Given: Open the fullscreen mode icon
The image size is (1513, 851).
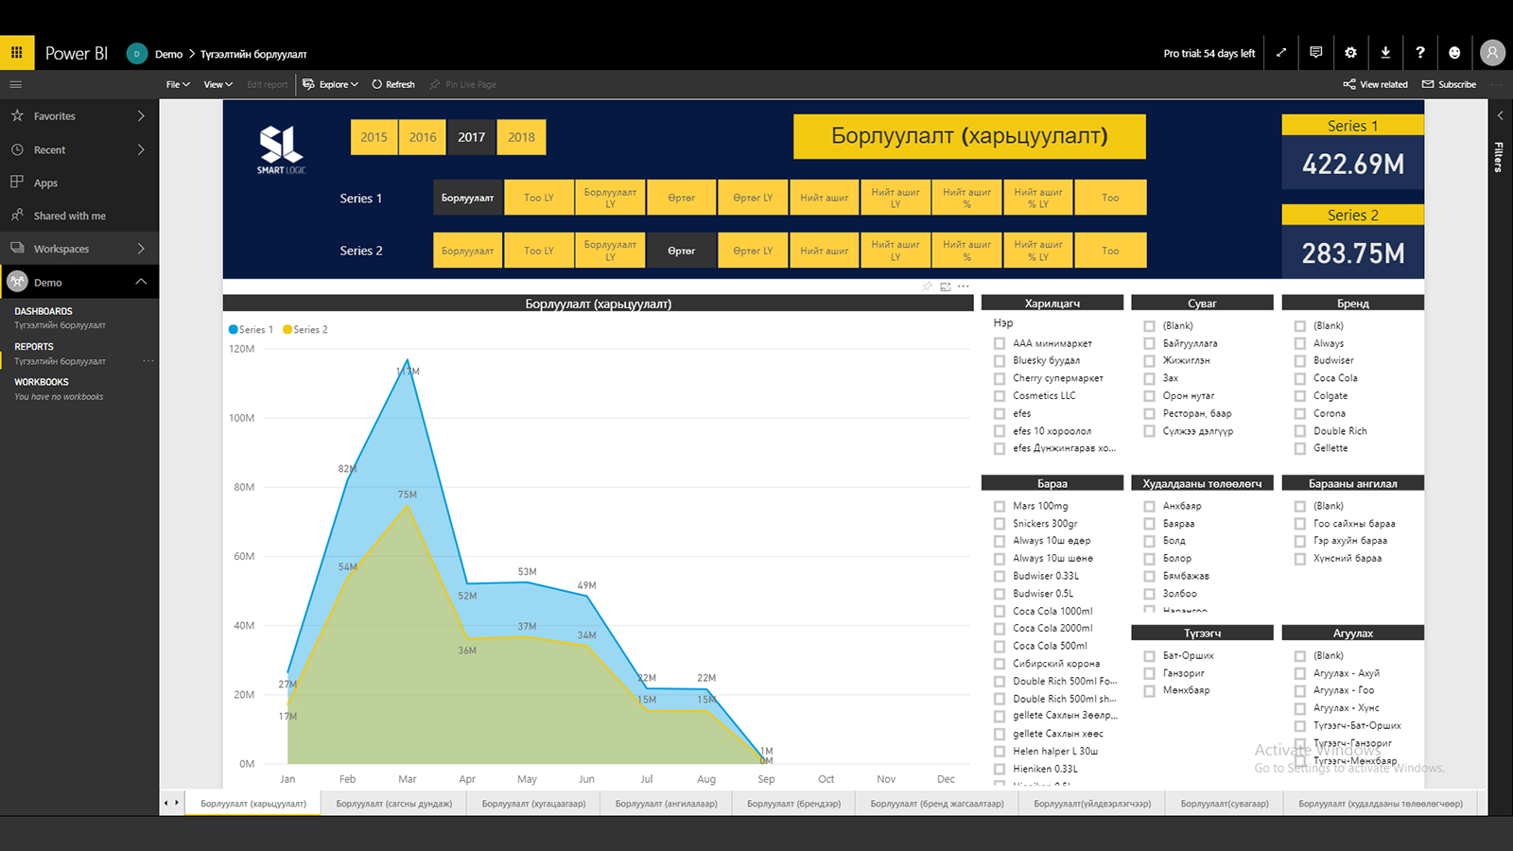Looking at the screenshot, I should (x=1281, y=53).
